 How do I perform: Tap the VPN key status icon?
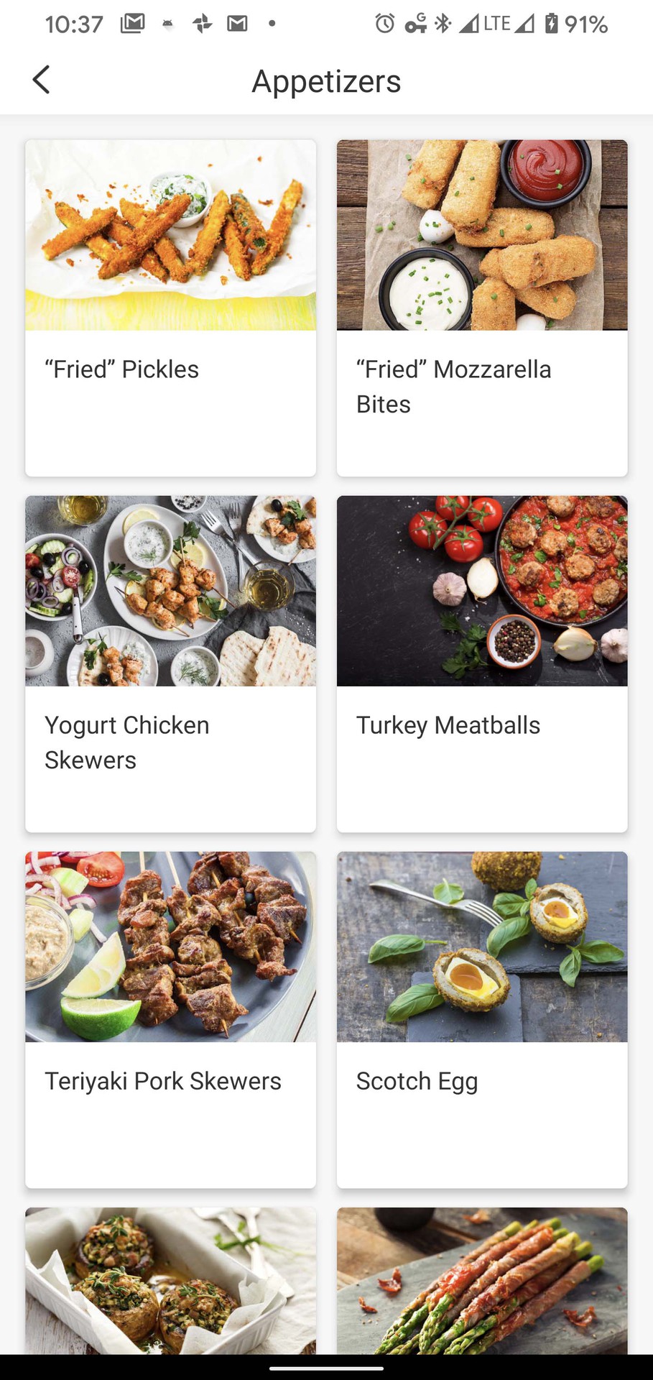pyautogui.click(x=415, y=24)
